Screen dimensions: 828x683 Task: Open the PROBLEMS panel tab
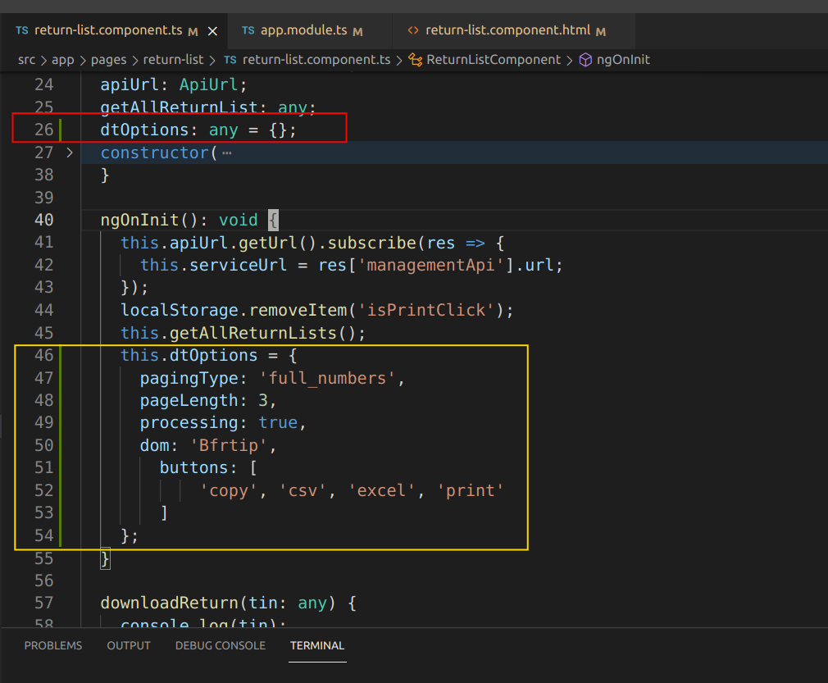52,645
